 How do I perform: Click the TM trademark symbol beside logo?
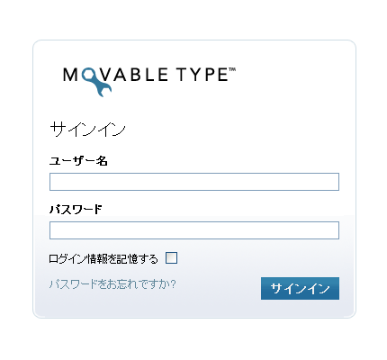232,69
